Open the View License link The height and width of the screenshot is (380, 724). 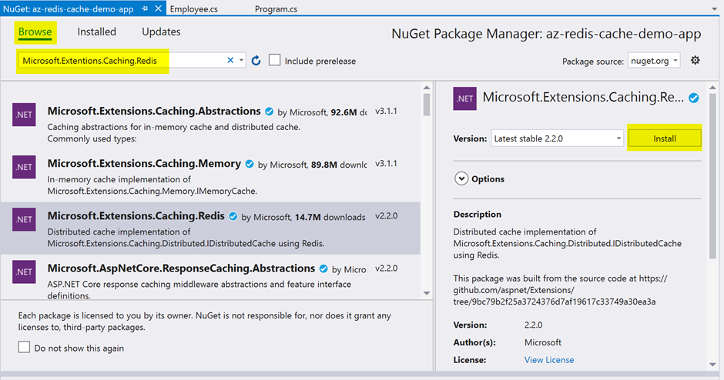point(549,360)
